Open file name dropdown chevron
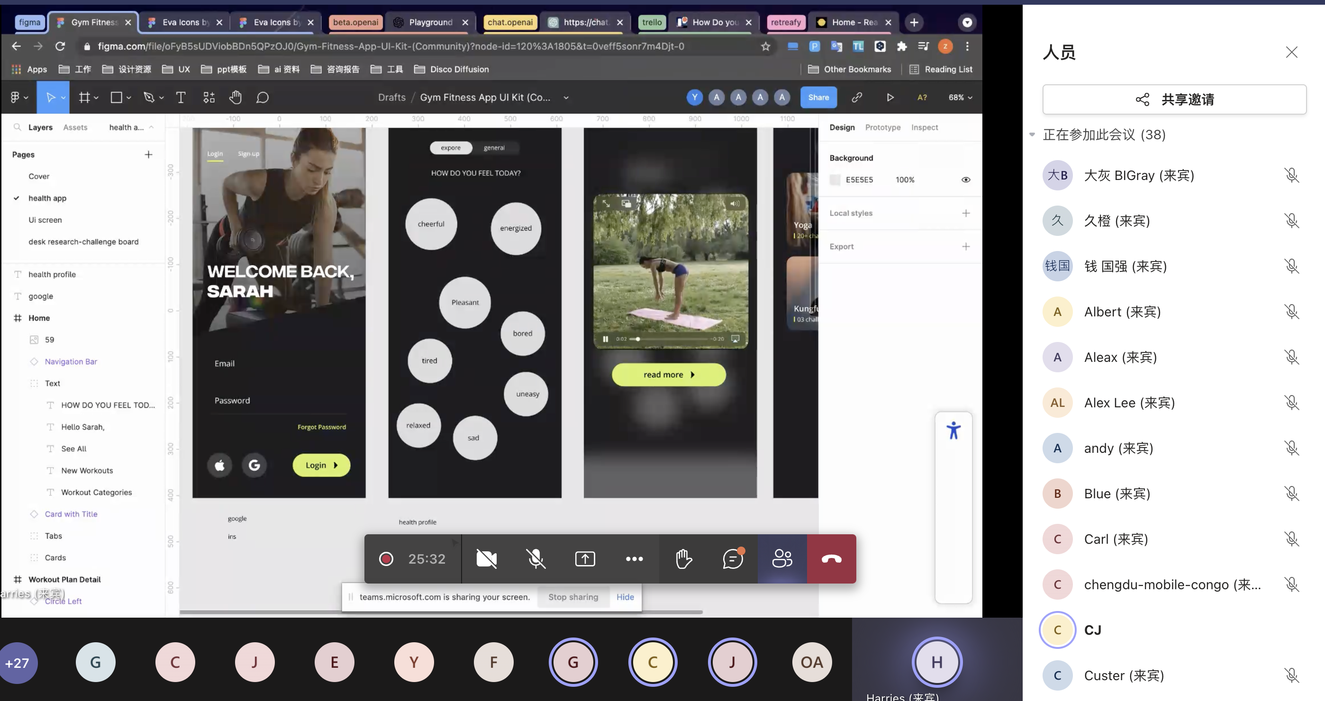This screenshot has width=1325, height=701. coord(566,98)
